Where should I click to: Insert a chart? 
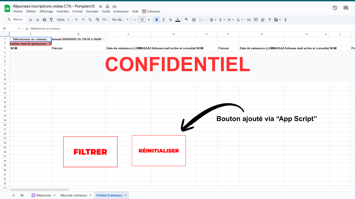[263, 20]
